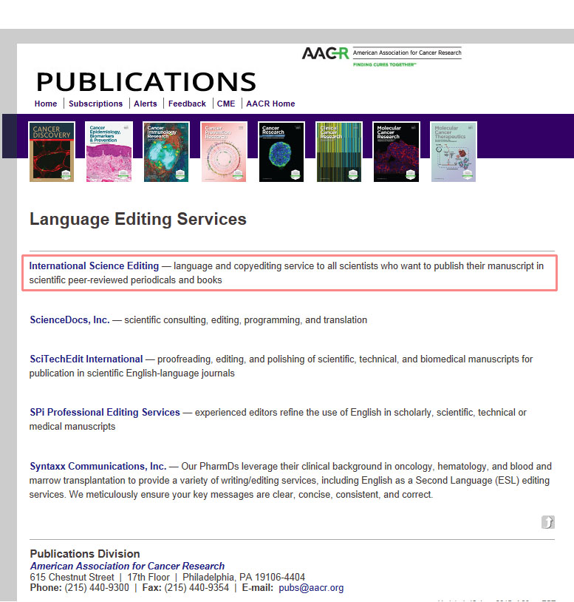
Task: Open the Cancer Discovery journal cover
Action: click(x=52, y=152)
